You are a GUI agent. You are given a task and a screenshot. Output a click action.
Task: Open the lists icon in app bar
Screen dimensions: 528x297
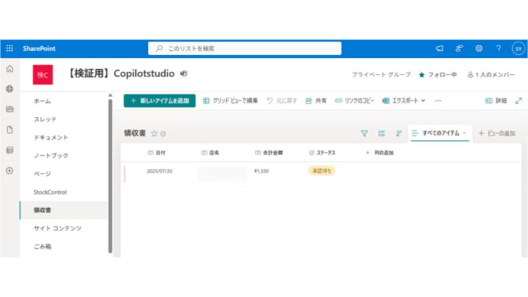point(10,150)
